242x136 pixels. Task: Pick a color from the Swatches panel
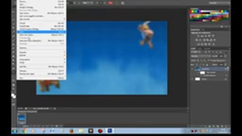click(x=209, y=16)
